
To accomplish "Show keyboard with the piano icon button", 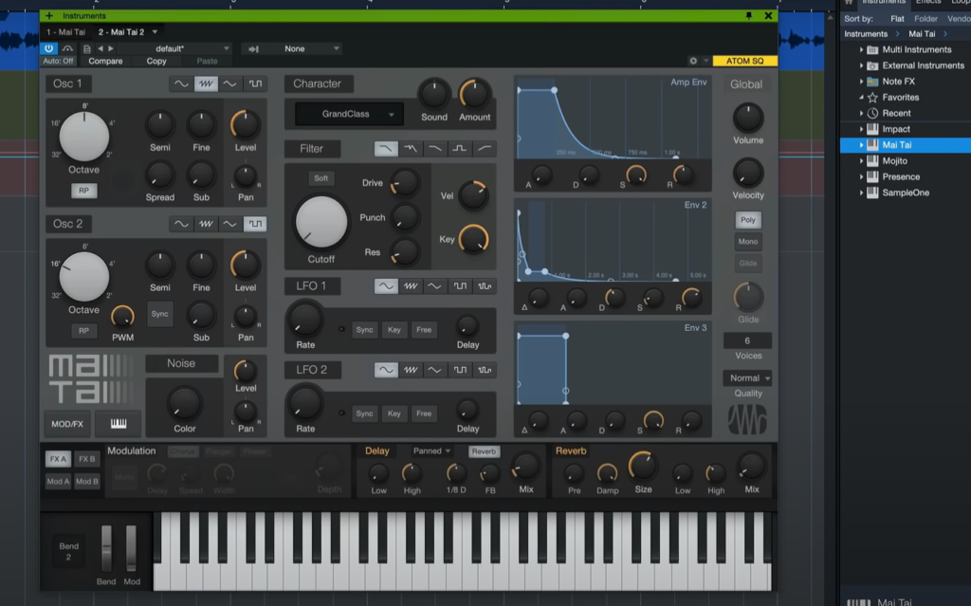I will click(119, 423).
